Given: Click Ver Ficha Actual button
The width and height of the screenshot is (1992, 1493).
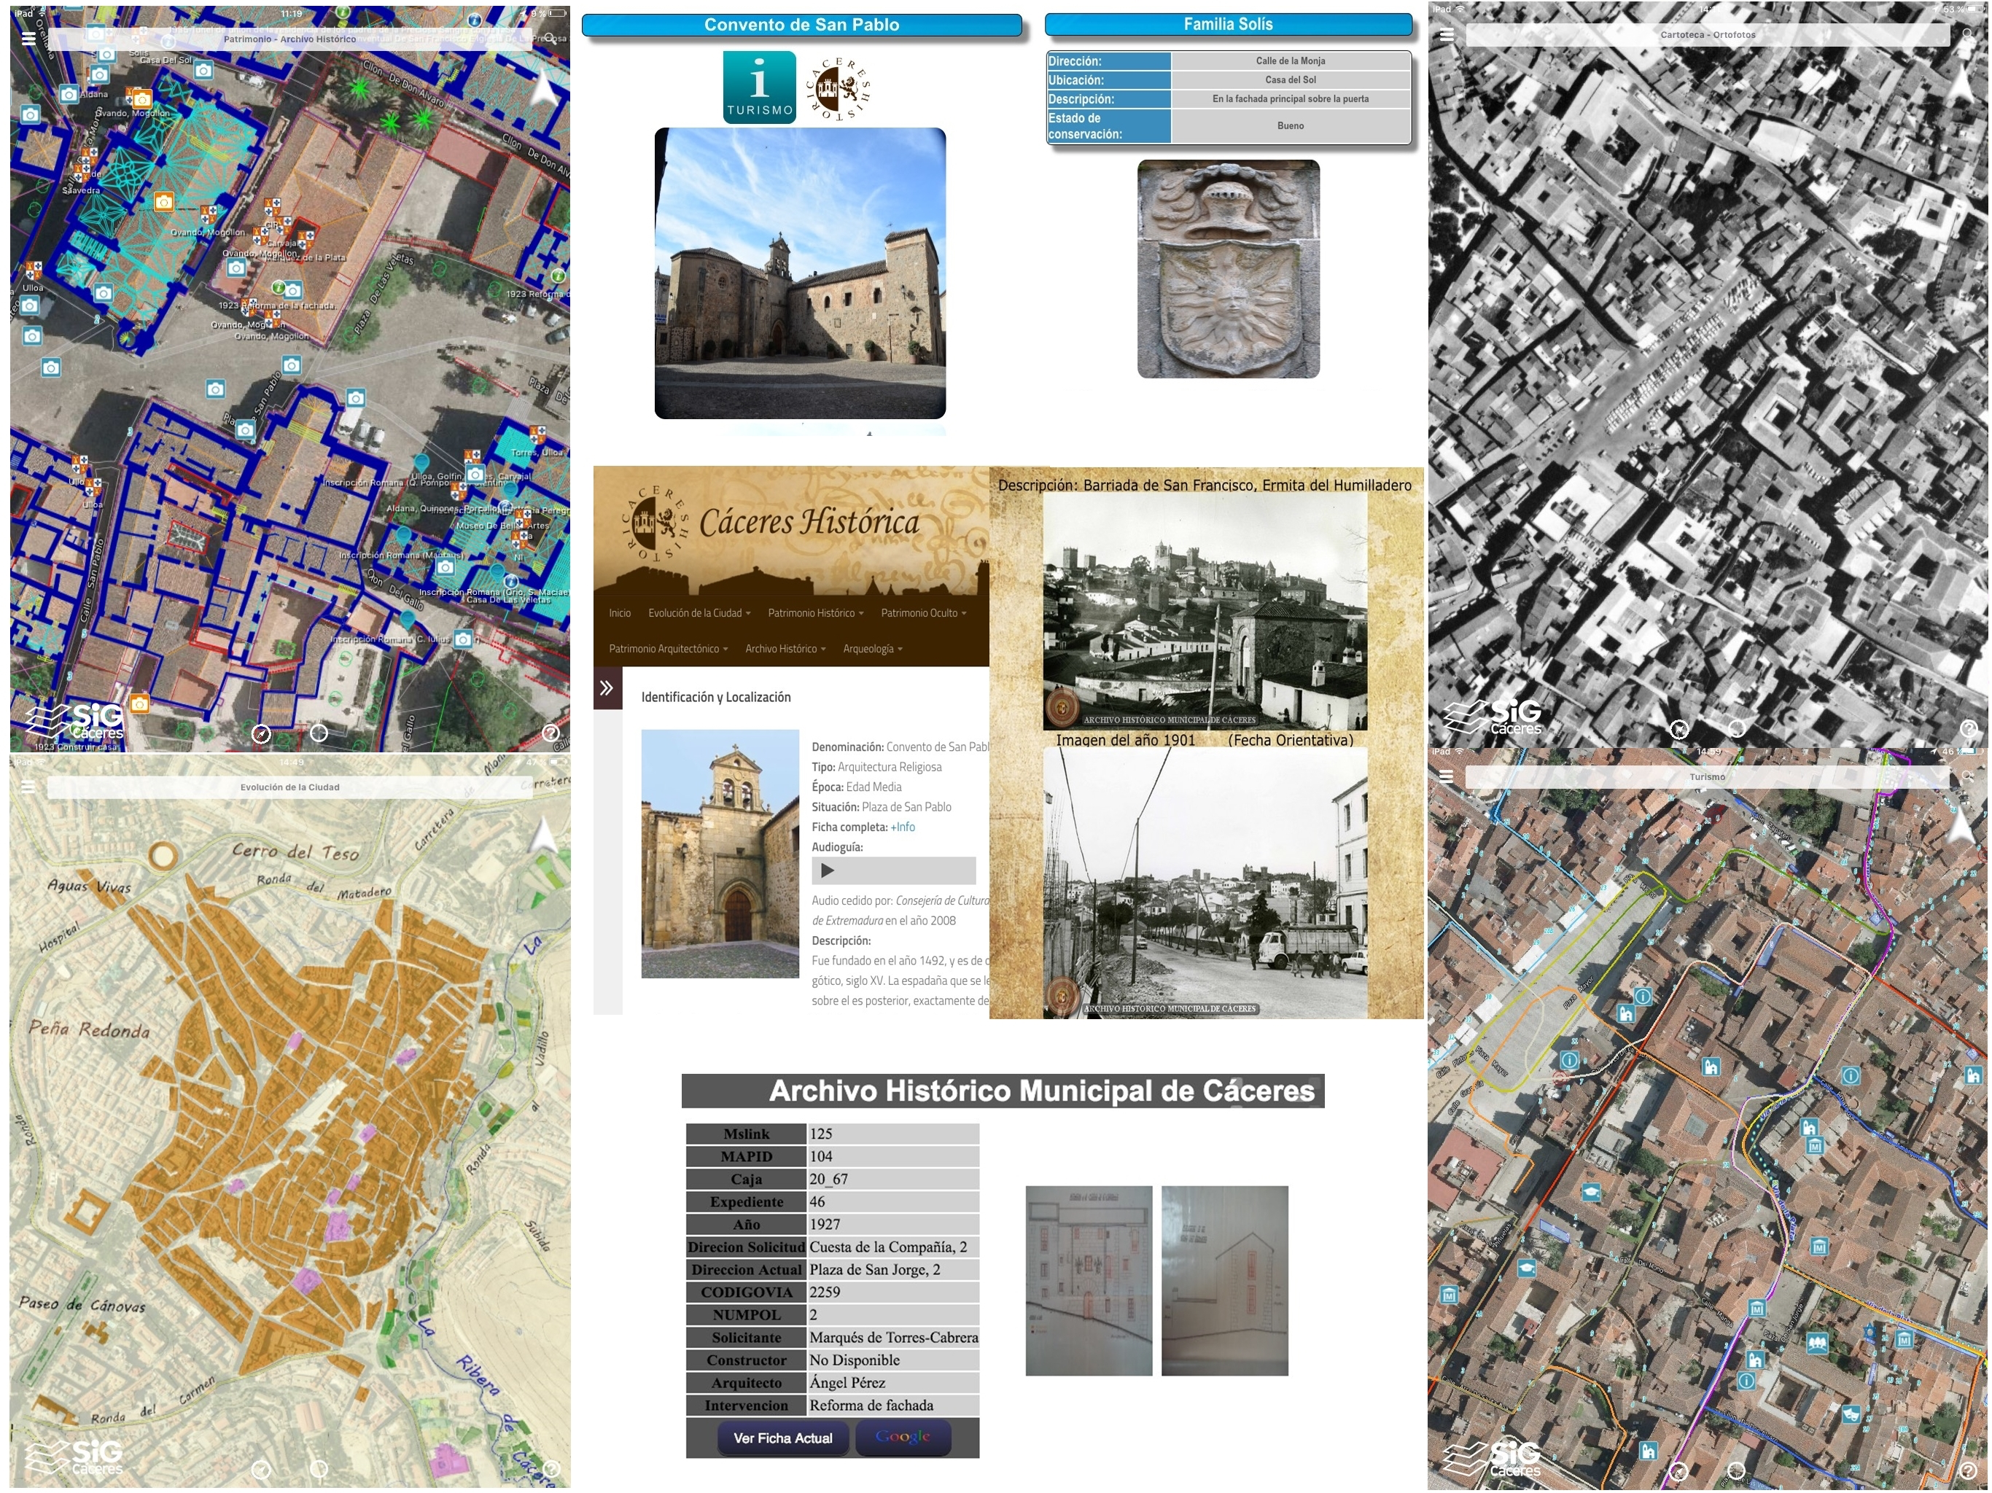Looking at the screenshot, I should pyautogui.click(x=782, y=1439).
